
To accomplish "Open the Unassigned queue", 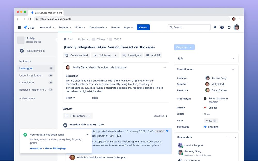I will [x=36, y=68].
